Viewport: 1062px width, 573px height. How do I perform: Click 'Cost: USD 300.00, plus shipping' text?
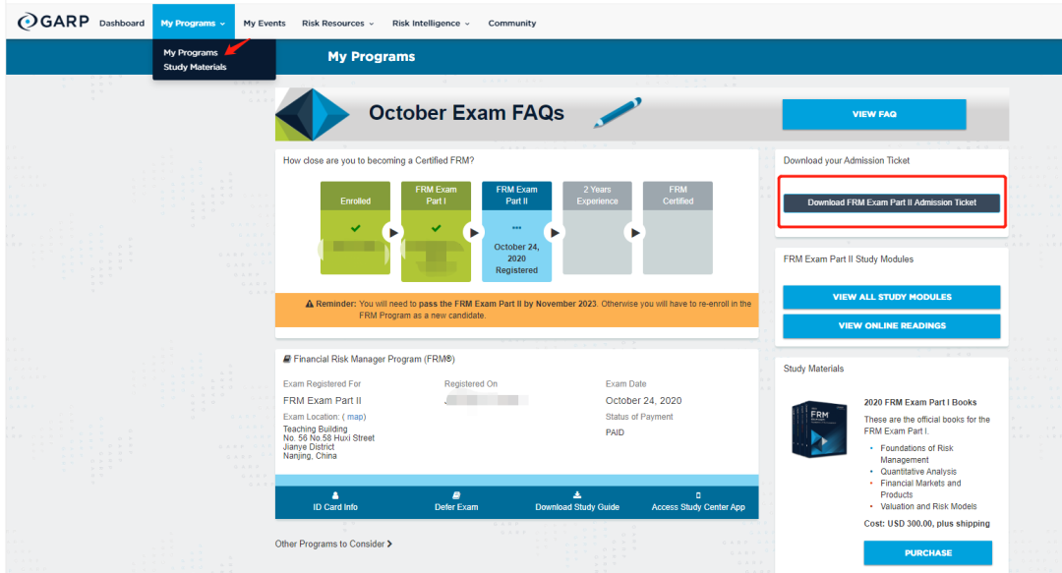pos(926,524)
